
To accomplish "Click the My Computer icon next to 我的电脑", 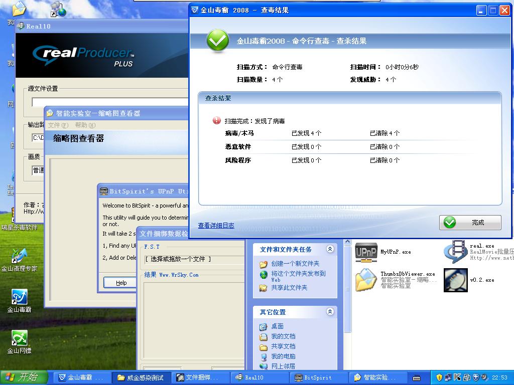I will point(264,357).
